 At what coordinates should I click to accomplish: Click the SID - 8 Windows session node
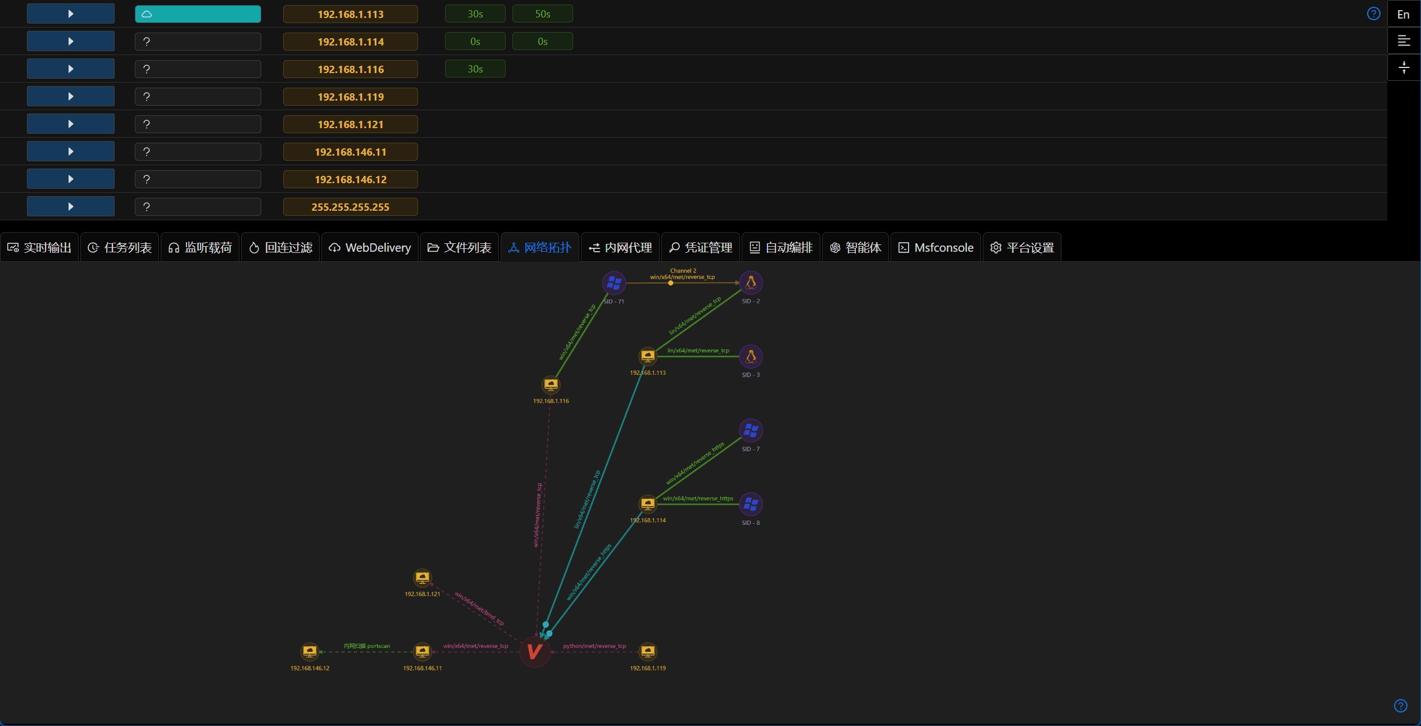[751, 504]
